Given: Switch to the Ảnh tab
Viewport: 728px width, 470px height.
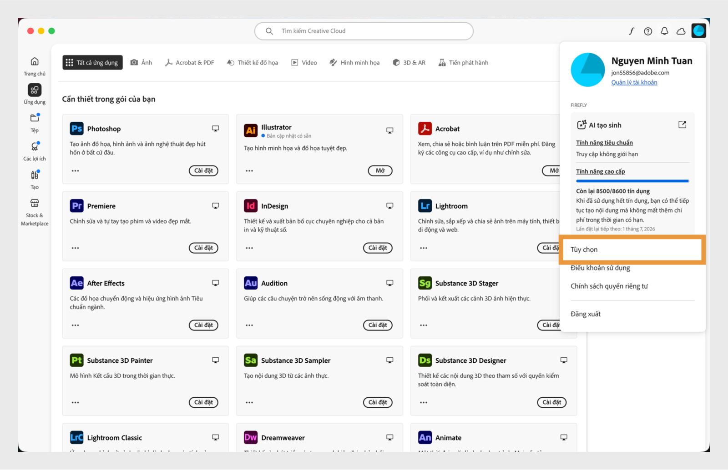Looking at the screenshot, I should (142, 63).
